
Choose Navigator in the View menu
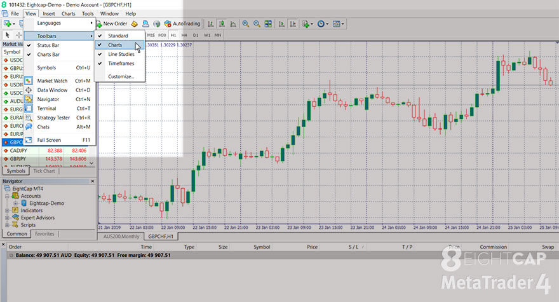[60, 99]
